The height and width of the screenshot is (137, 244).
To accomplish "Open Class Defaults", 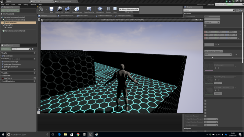I will coord(89,9).
